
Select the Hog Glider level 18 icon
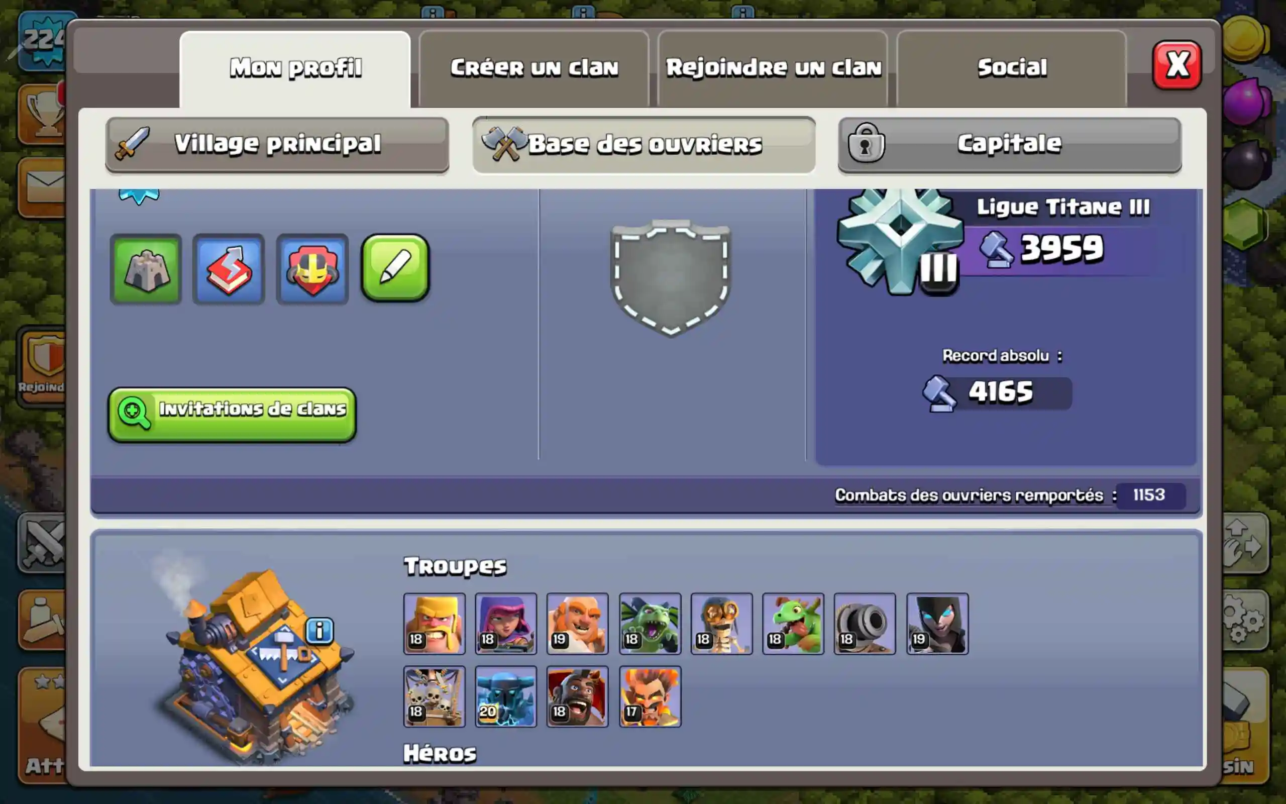point(578,696)
